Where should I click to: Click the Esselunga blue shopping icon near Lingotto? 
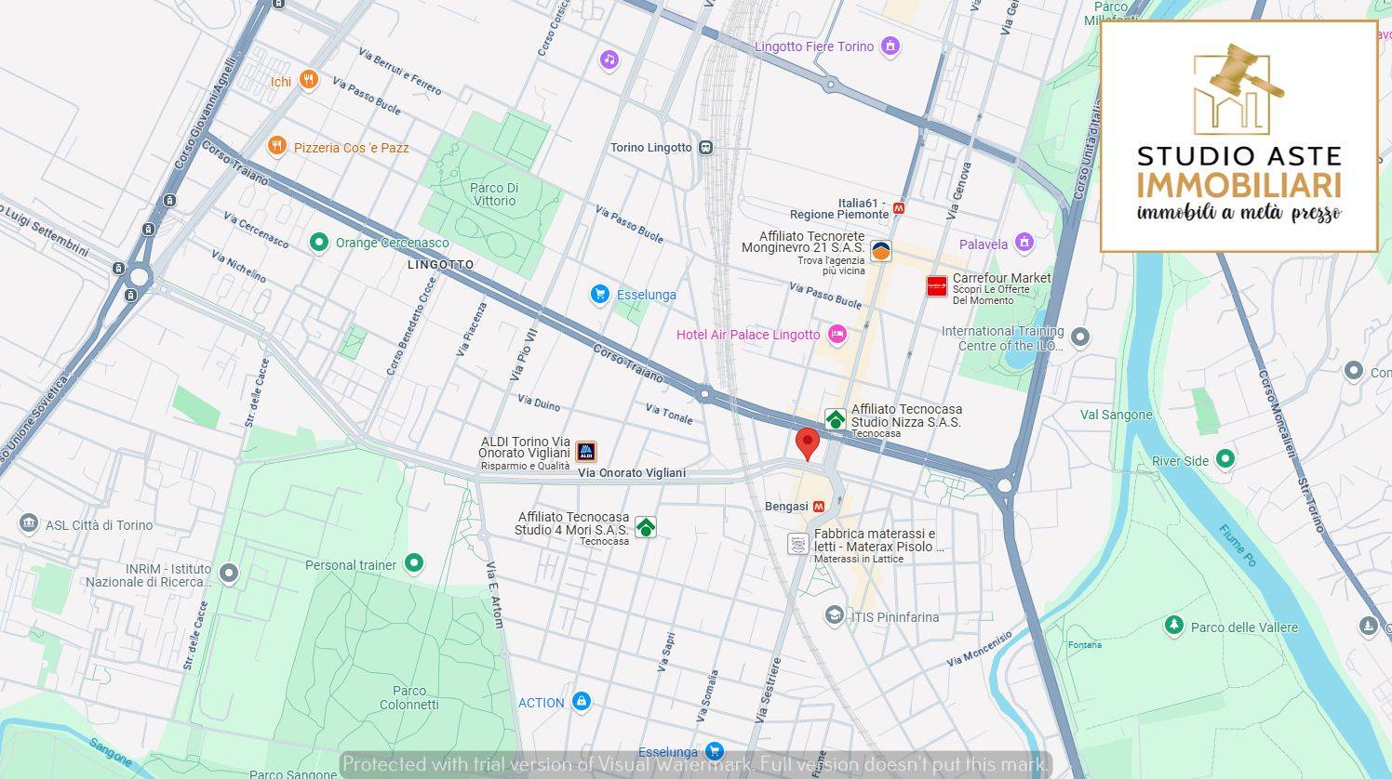599,295
